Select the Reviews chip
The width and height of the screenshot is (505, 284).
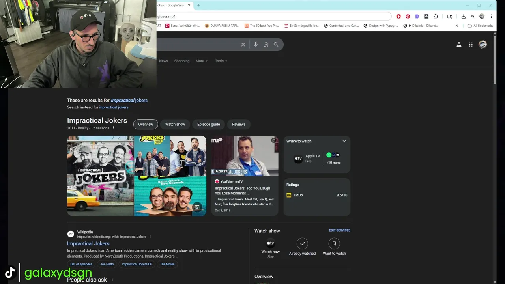tap(239, 124)
